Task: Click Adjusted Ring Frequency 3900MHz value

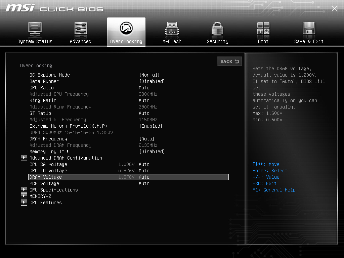Action: tap(148, 107)
